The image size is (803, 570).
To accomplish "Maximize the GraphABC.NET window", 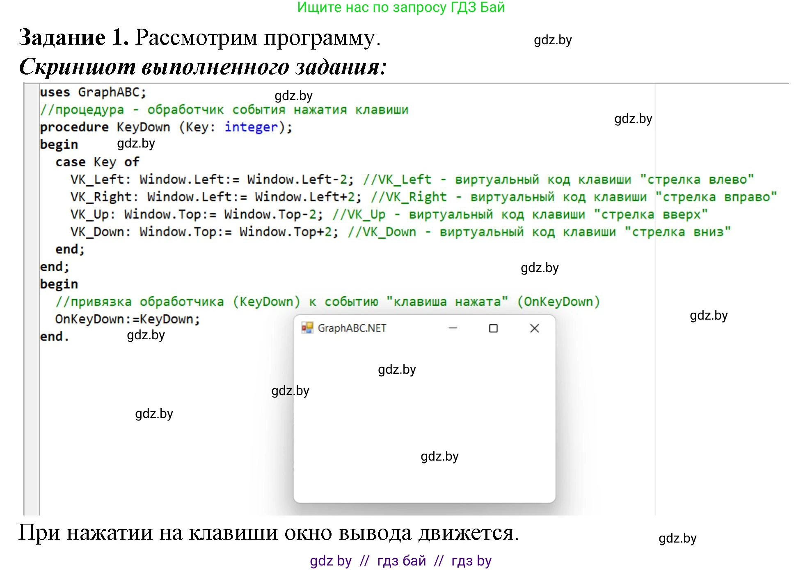I will (493, 328).
